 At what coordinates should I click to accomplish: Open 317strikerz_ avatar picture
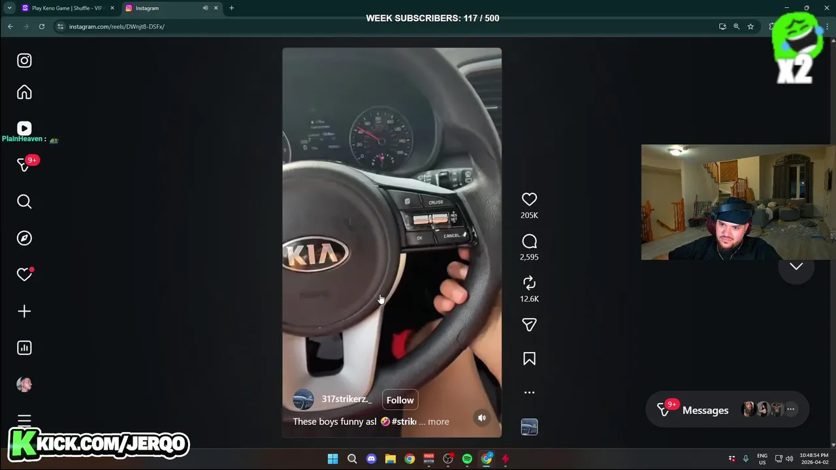pos(303,399)
